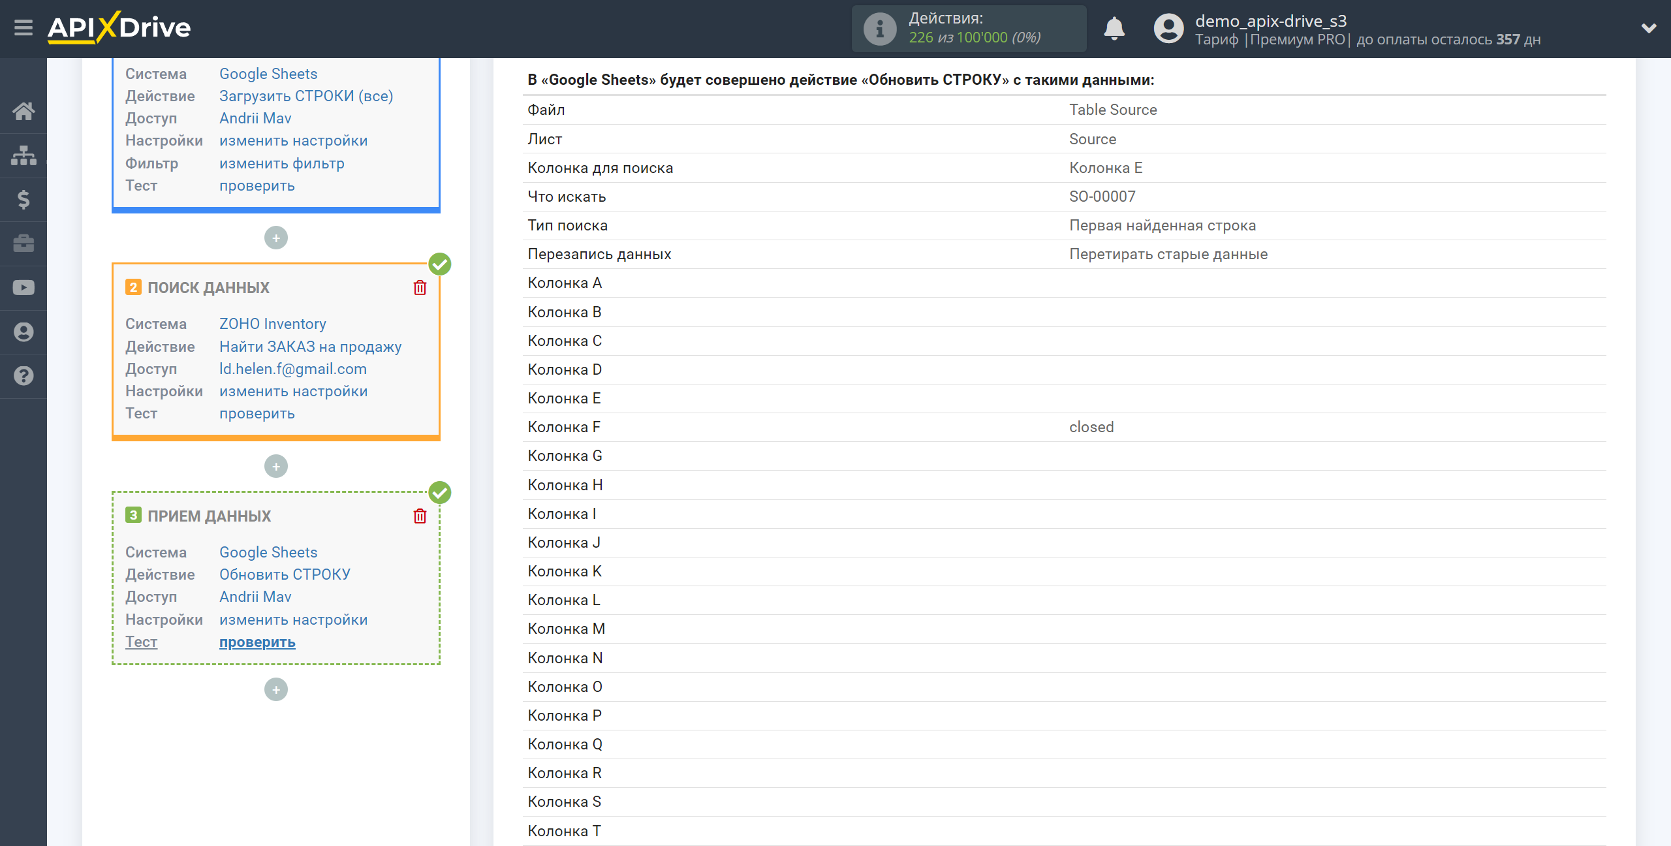1671x846 pixels.
Task: Click изменить настройки in source block
Action: click(x=293, y=140)
